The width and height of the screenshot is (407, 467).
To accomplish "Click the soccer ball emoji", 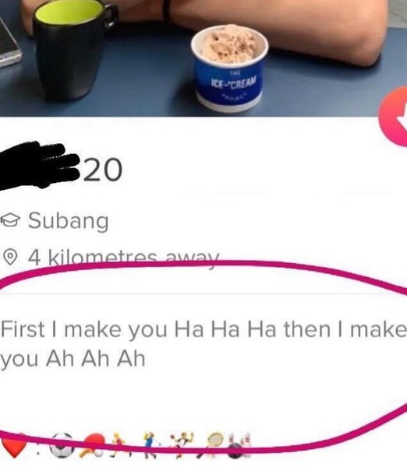I will (x=62, y=446).
